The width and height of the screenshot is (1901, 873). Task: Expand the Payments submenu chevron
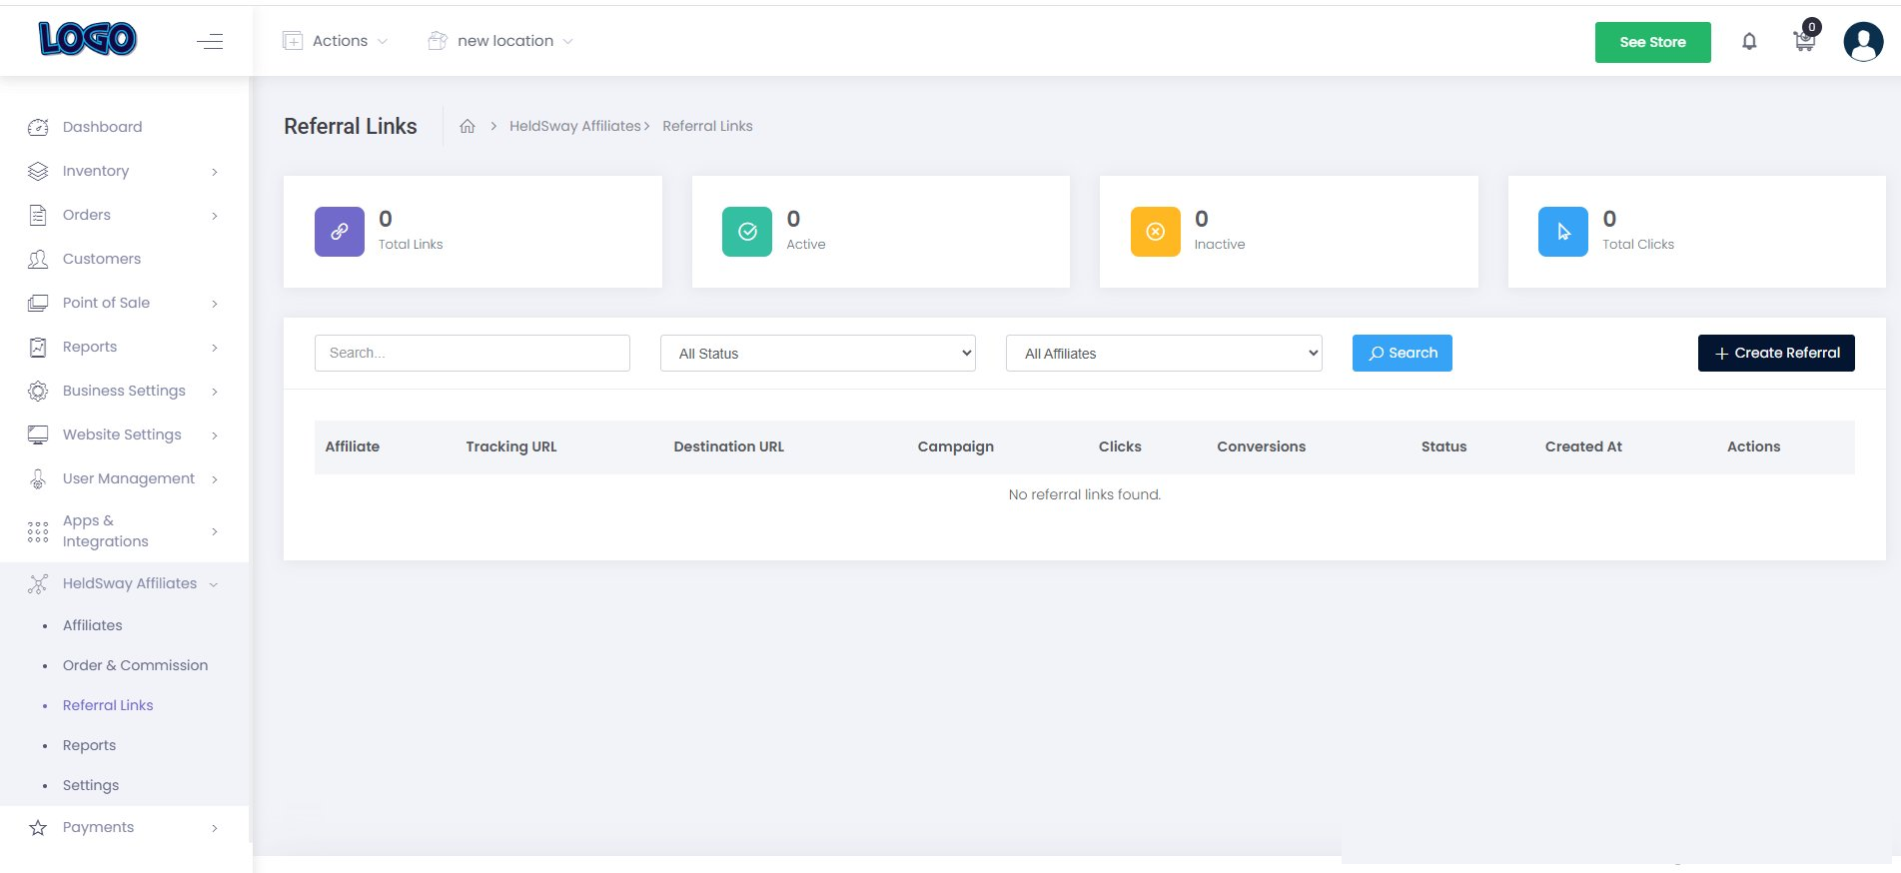point(215,828)
